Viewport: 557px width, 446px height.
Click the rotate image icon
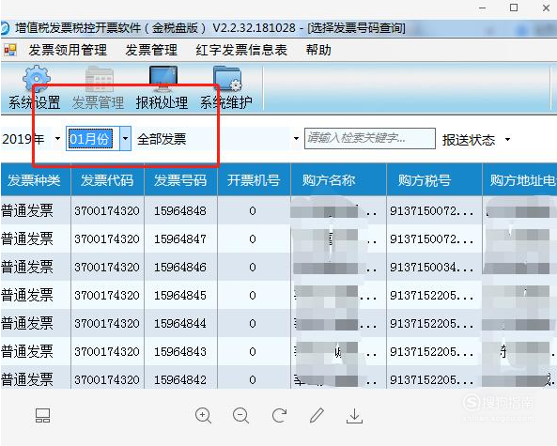(x=279, y=415)
